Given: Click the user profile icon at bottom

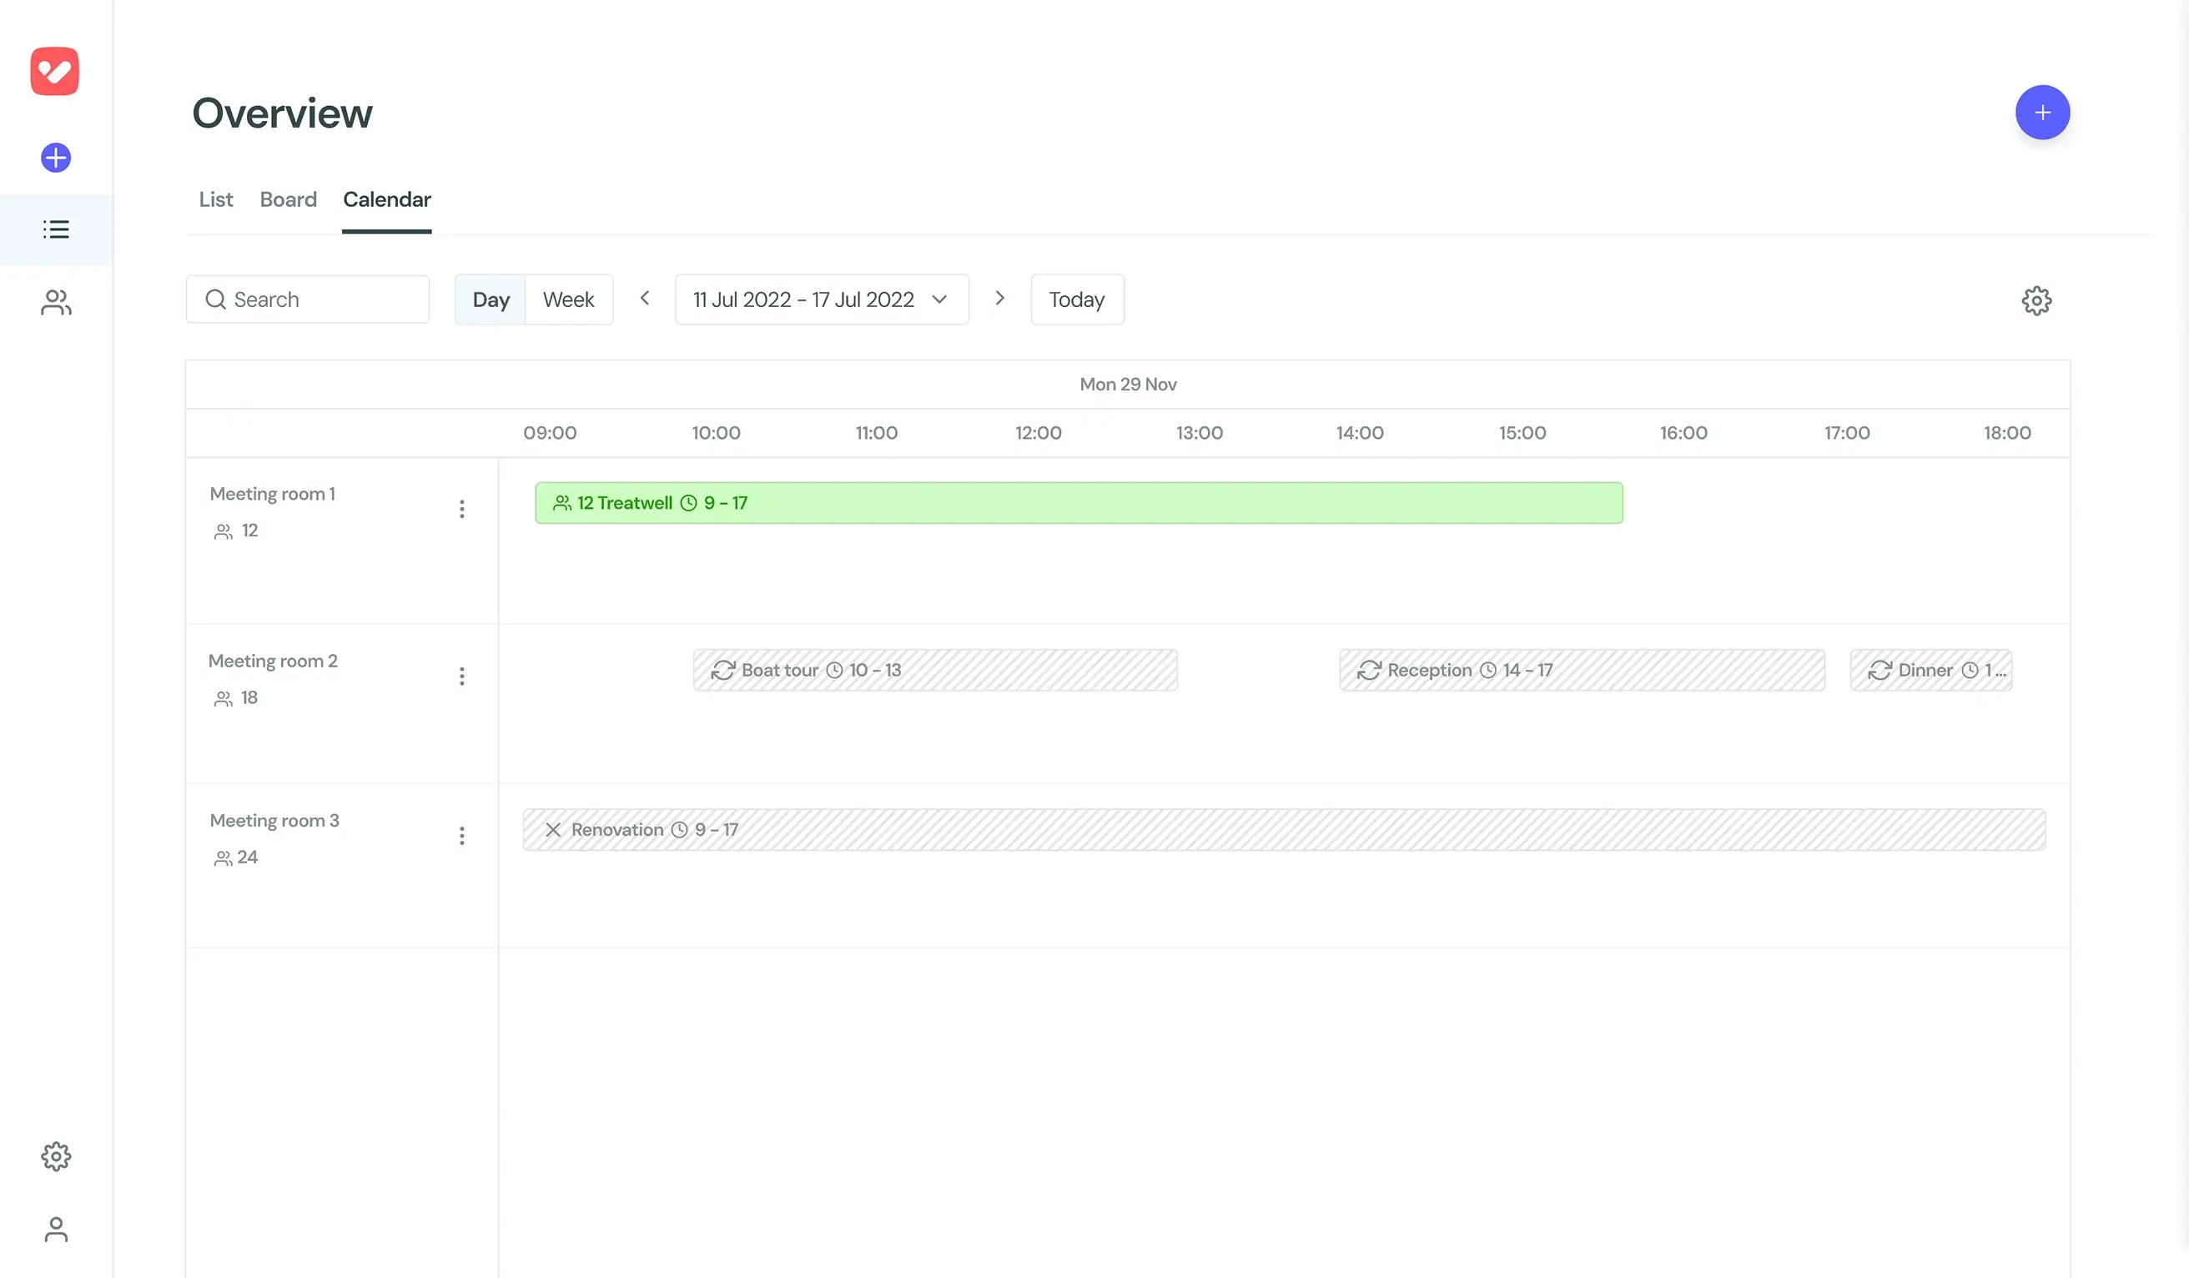Looking at the screenshot, I should click(x=55, y=1230).
